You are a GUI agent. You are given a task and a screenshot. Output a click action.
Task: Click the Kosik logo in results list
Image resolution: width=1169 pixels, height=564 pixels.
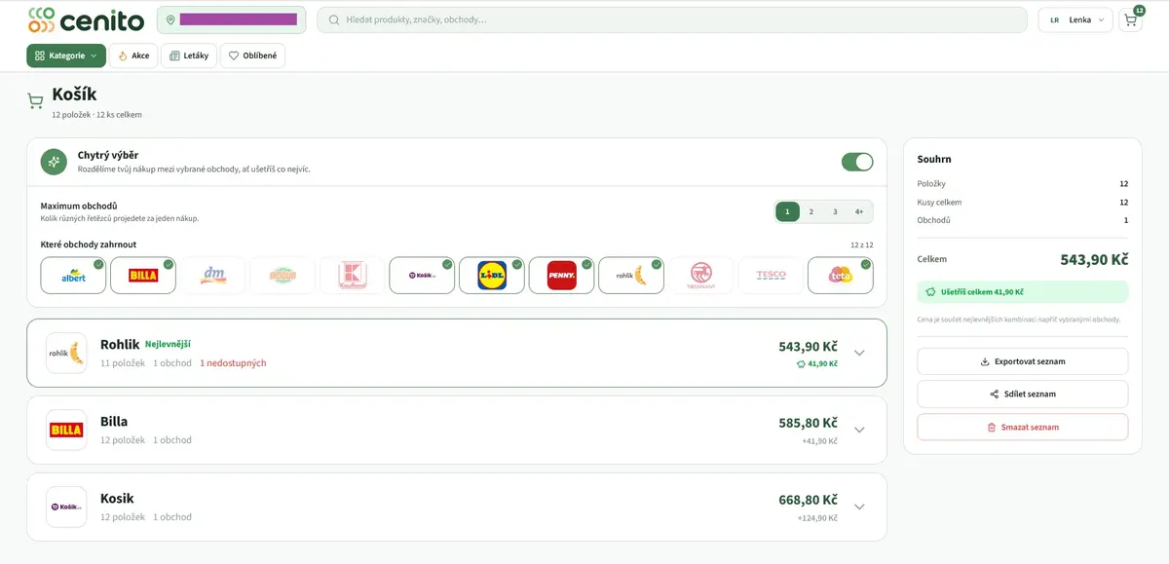67,507
